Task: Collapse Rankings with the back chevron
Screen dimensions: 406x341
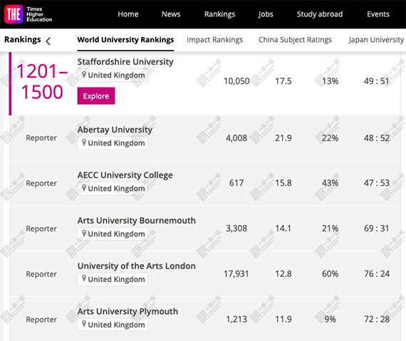Action: pos(48,41)
